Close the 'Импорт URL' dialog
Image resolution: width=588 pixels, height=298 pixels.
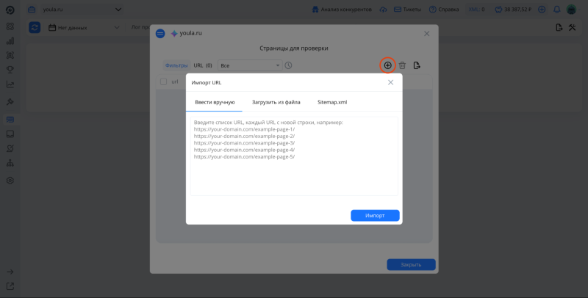point(390,82)
